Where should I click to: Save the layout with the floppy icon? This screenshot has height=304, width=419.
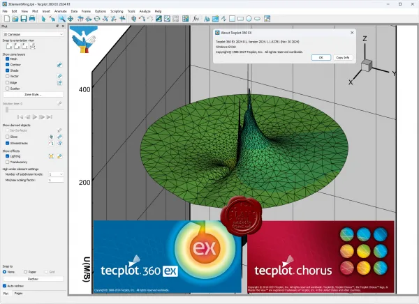pyautogui.click(x=24, y=18)
